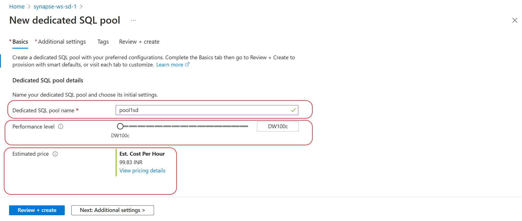Click the Estimated price info icon
This screenshot has width=522, height=221.
55,154
